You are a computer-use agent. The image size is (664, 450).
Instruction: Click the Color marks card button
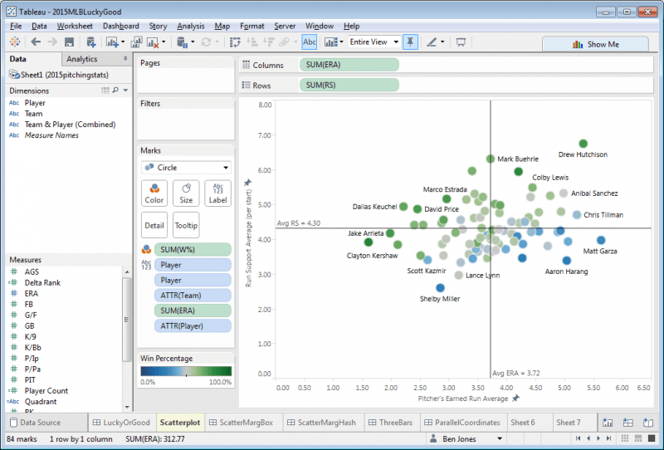tap(154, 193)
